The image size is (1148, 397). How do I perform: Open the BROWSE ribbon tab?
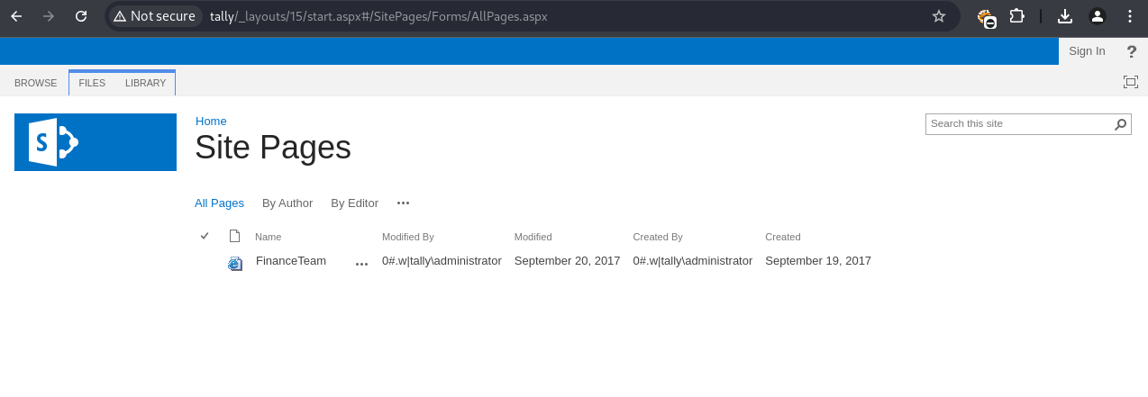point(36,83)
